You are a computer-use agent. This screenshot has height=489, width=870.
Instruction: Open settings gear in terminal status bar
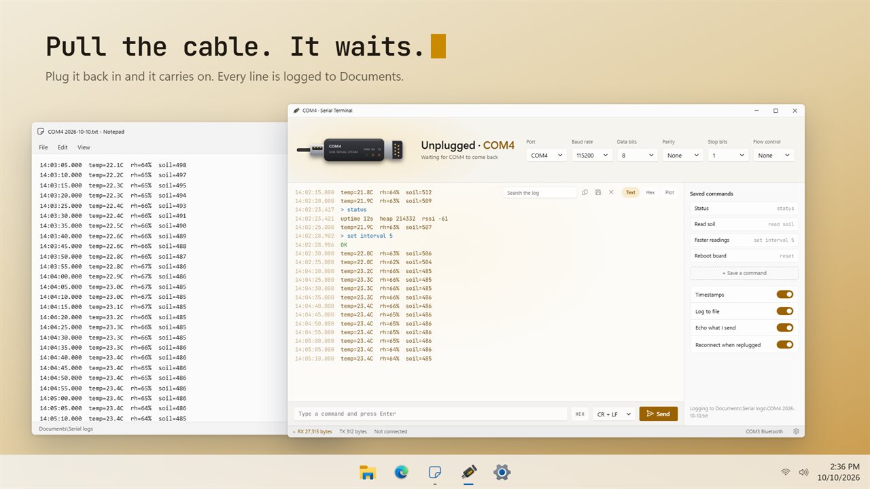(796, 431)
